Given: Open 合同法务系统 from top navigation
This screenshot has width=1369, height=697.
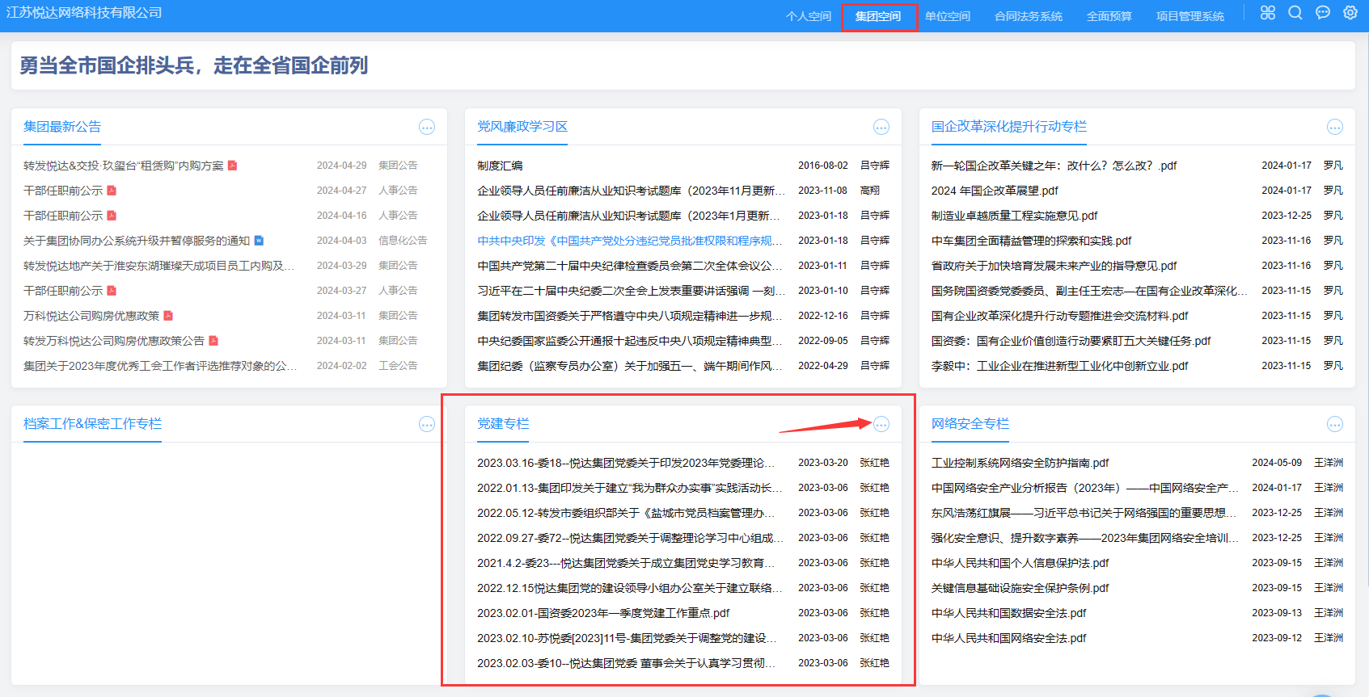Looking at the screenshot, I should point(1028,16).
